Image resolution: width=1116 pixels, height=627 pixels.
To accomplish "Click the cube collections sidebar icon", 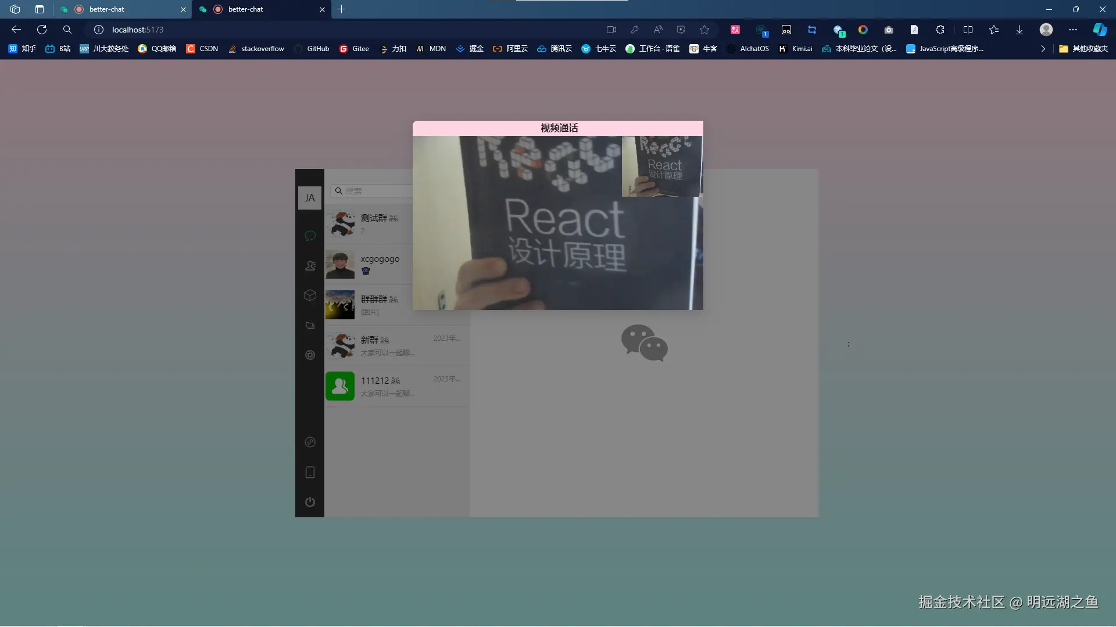I will 310,295.
